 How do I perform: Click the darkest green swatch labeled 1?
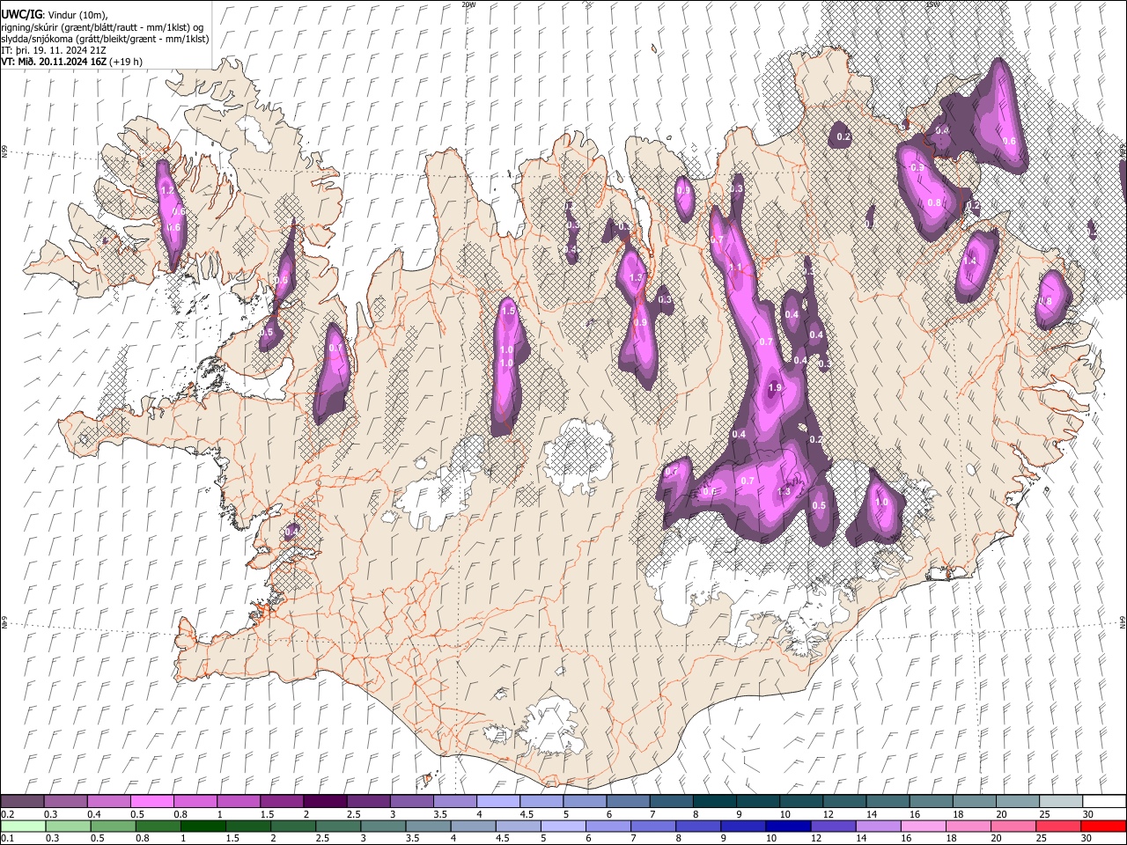(x=203, y=826)
